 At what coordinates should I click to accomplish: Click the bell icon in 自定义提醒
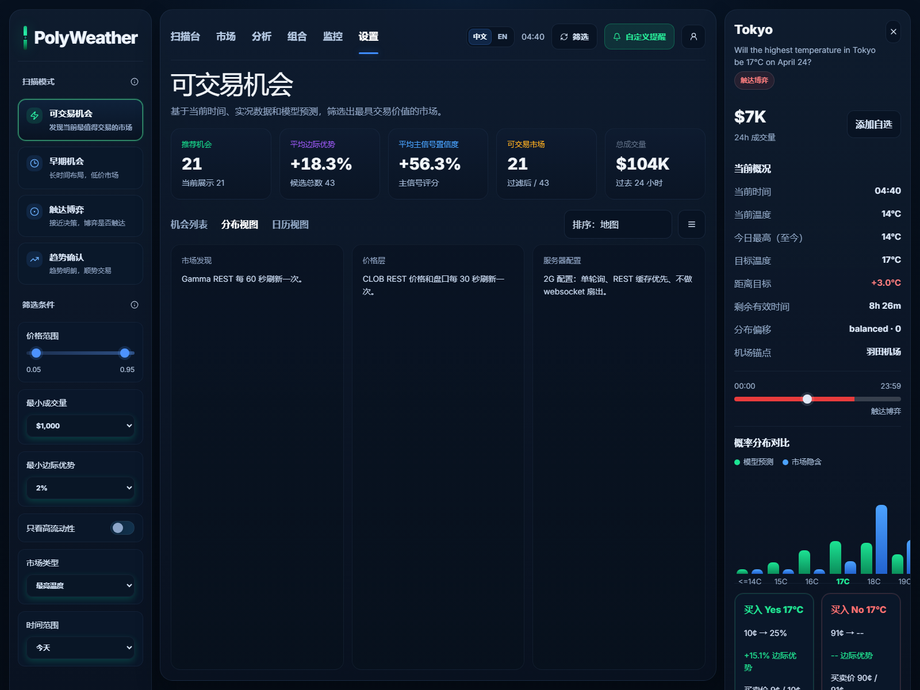(x=617, y=37)
